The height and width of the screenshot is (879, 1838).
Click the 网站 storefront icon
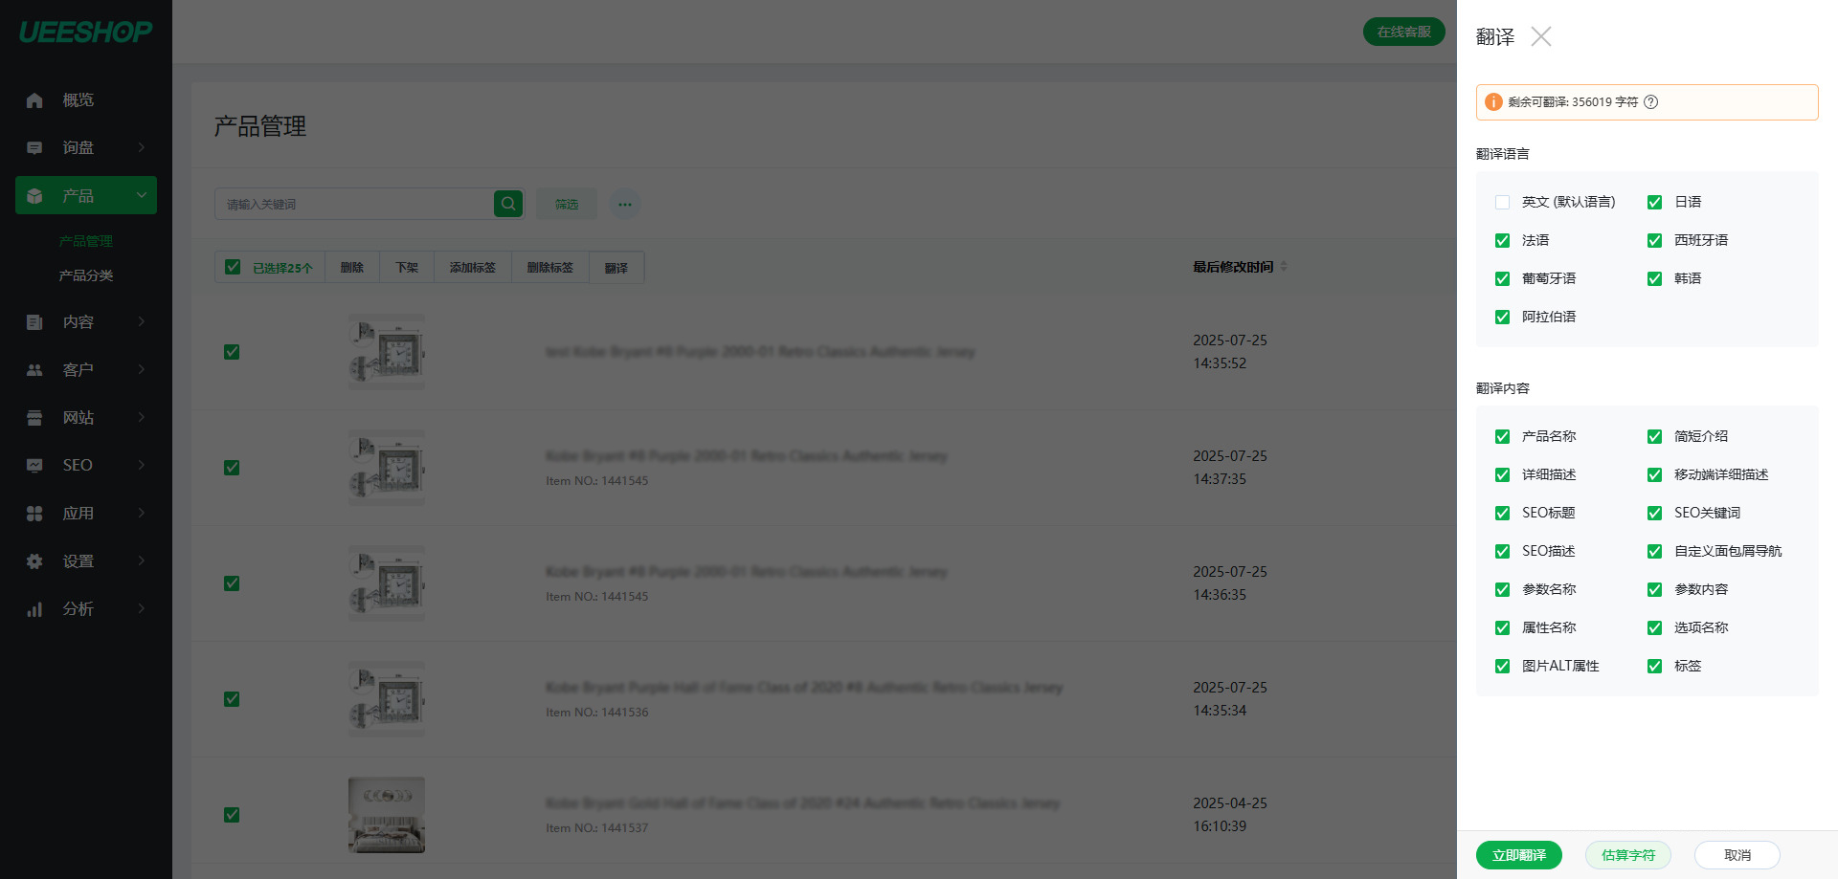coord(34,417)
